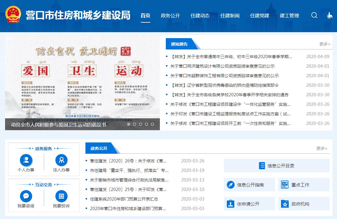Click the 我要咨询 chat bubble icon
Screen dimensions: 337x219
26,196
